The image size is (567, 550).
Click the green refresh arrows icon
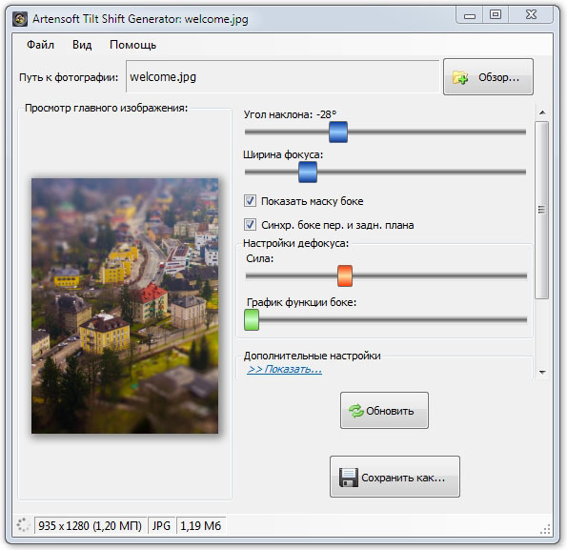[x=355, y=411]
